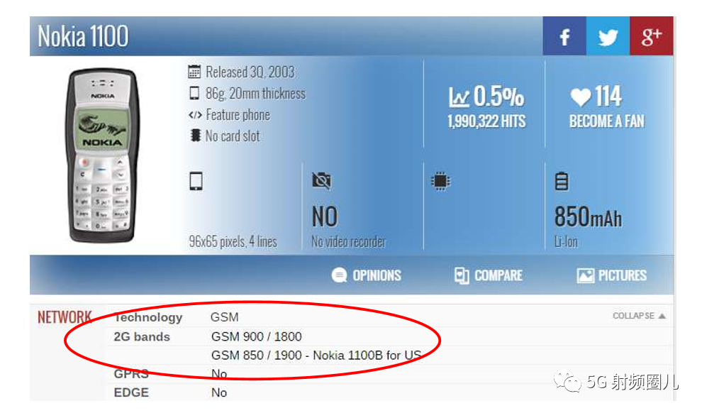Click the GPRS spec label
Viewport: 702px width, 413px height.
131,374
